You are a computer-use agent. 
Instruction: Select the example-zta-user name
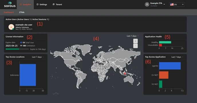(x=24, y=25)
